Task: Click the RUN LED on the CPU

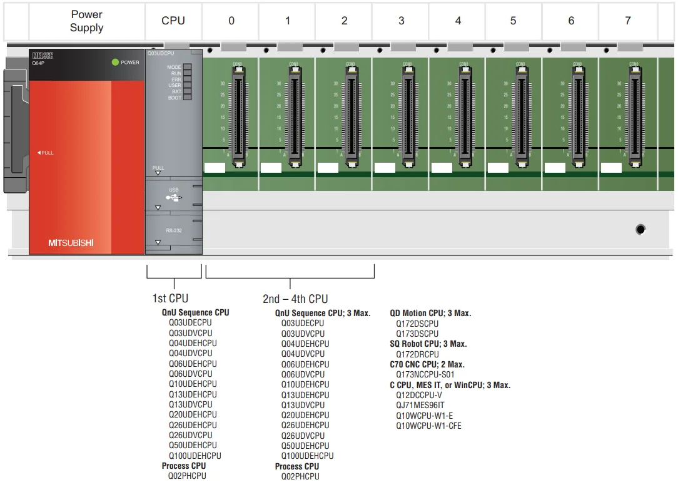Action: point(187,73)
